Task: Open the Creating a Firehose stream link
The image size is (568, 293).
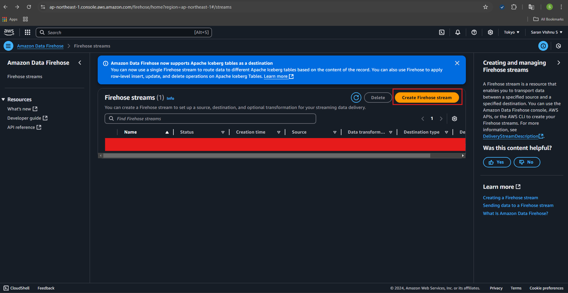Action: [x=510, y=198]
